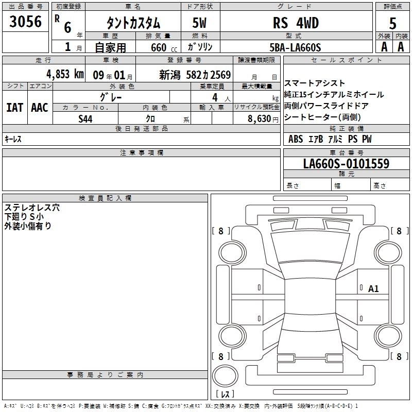Click the lot number 3056
Viewport: 412px width, 412px height.
tap(25, 22)
